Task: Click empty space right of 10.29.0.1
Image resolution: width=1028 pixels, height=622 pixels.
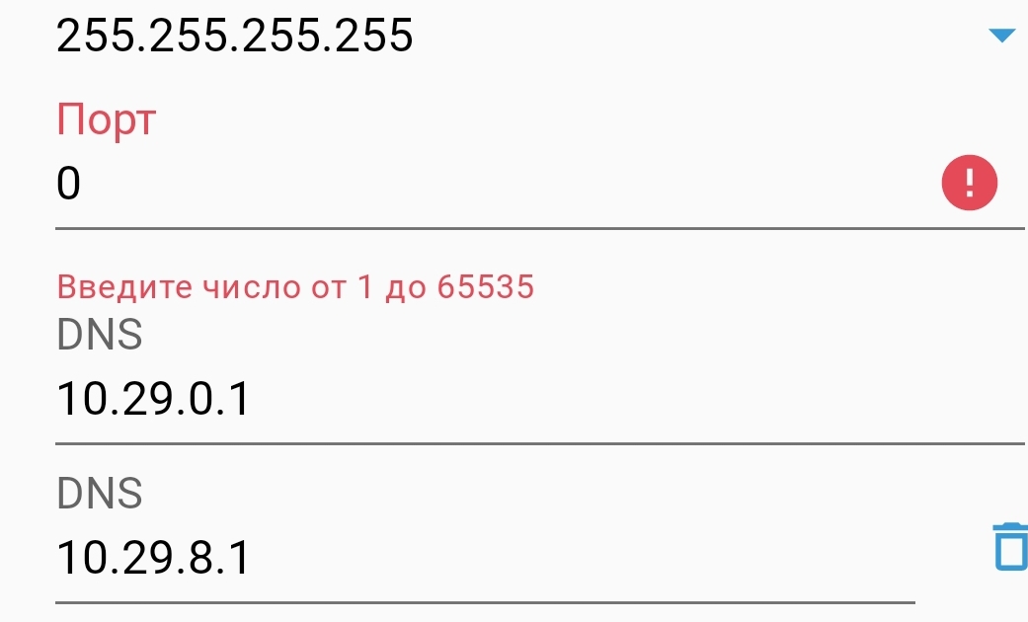Action: [636, 399]
